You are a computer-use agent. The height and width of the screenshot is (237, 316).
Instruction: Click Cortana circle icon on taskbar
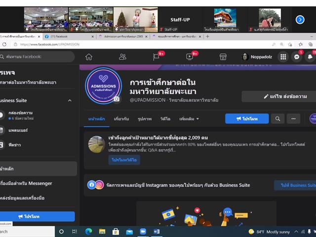(61, 232)
